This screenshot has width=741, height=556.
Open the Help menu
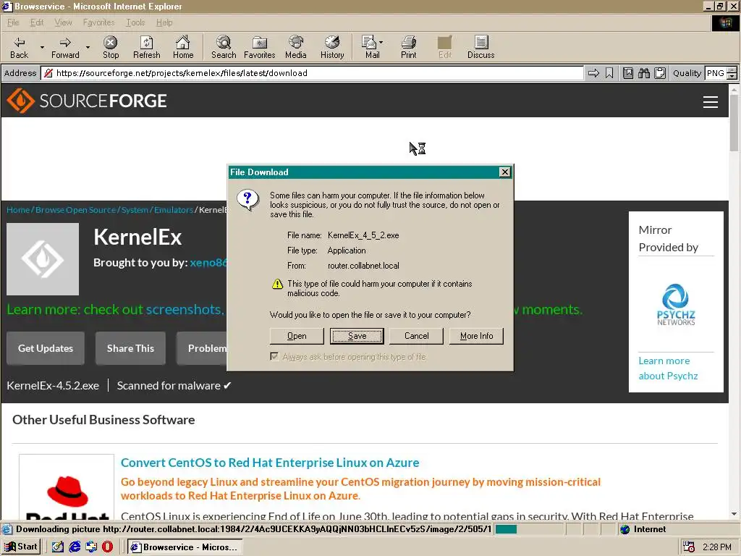point(164,22)
